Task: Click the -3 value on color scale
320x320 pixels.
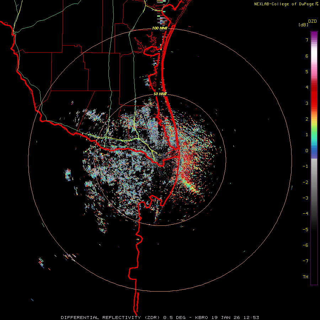Action: click(x=305, y=198)
